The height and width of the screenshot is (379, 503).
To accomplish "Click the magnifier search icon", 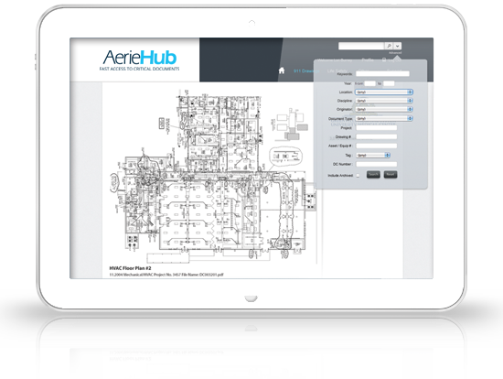I will [x=389, y=46].
